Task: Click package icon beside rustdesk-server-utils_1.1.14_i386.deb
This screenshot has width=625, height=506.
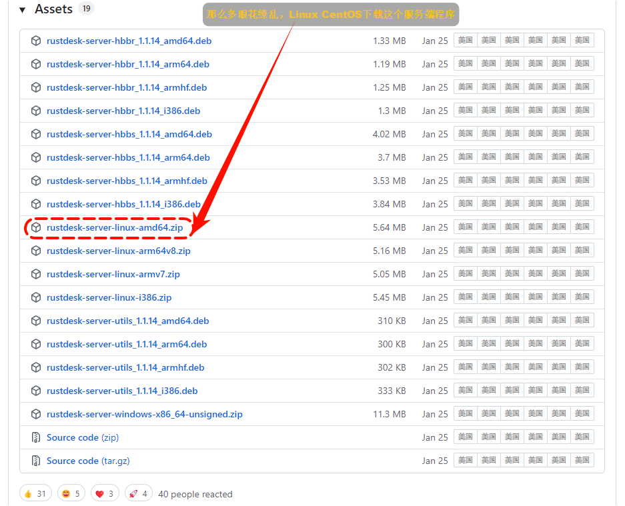Action: [36, 391]
